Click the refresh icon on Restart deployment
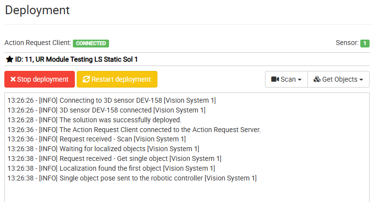The image size is (373, 202). [x=86, y=79]
